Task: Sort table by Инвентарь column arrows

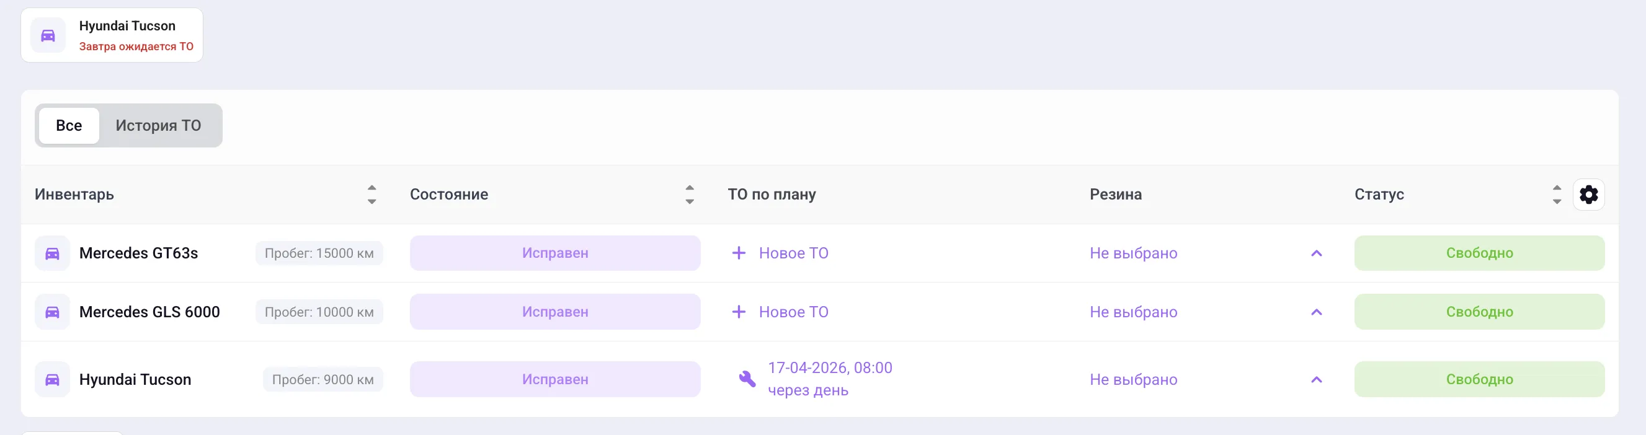Action: tap(372, 194)
